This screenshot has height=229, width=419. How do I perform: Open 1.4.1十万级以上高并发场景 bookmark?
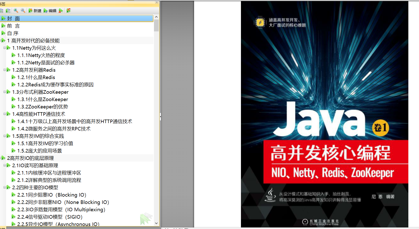pyautogui.click(x=75, y=121)
